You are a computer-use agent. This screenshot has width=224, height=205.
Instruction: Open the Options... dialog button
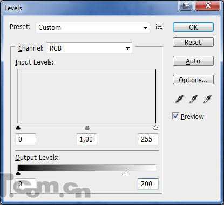193,80
